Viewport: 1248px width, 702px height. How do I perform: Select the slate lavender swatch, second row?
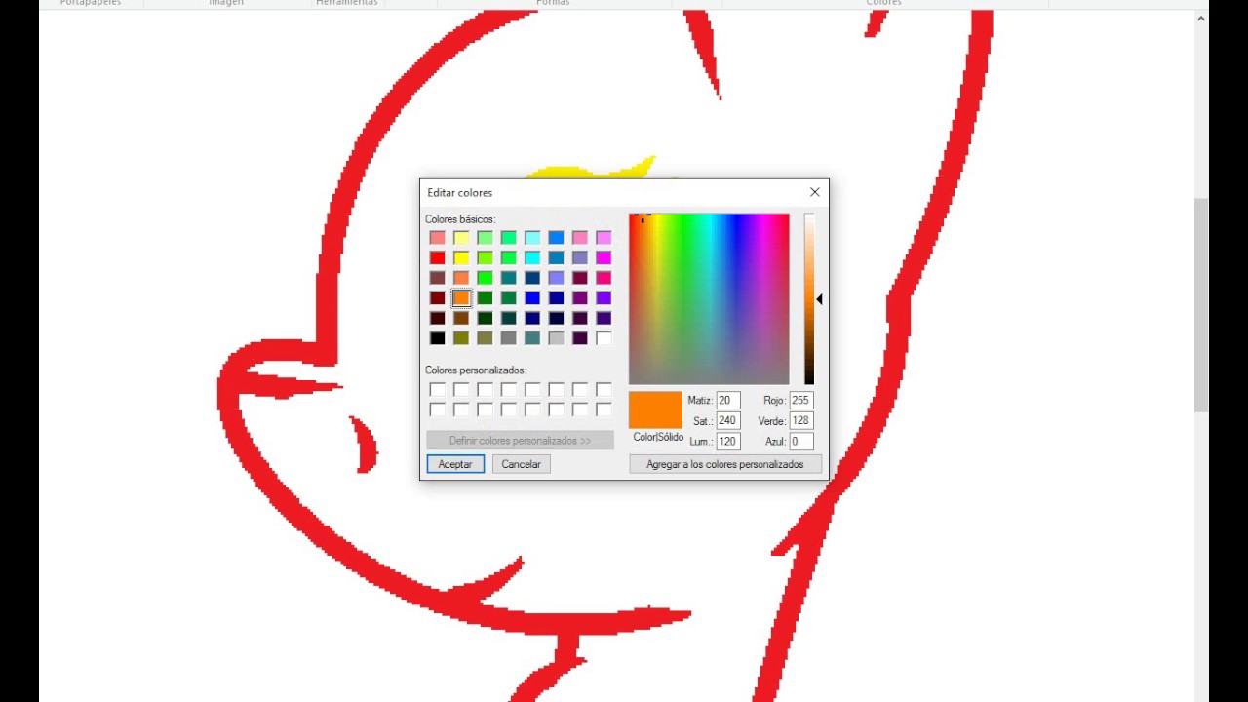pos(580,257)
